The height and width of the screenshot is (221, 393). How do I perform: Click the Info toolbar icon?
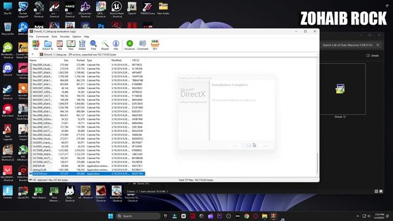pos(116,45)
